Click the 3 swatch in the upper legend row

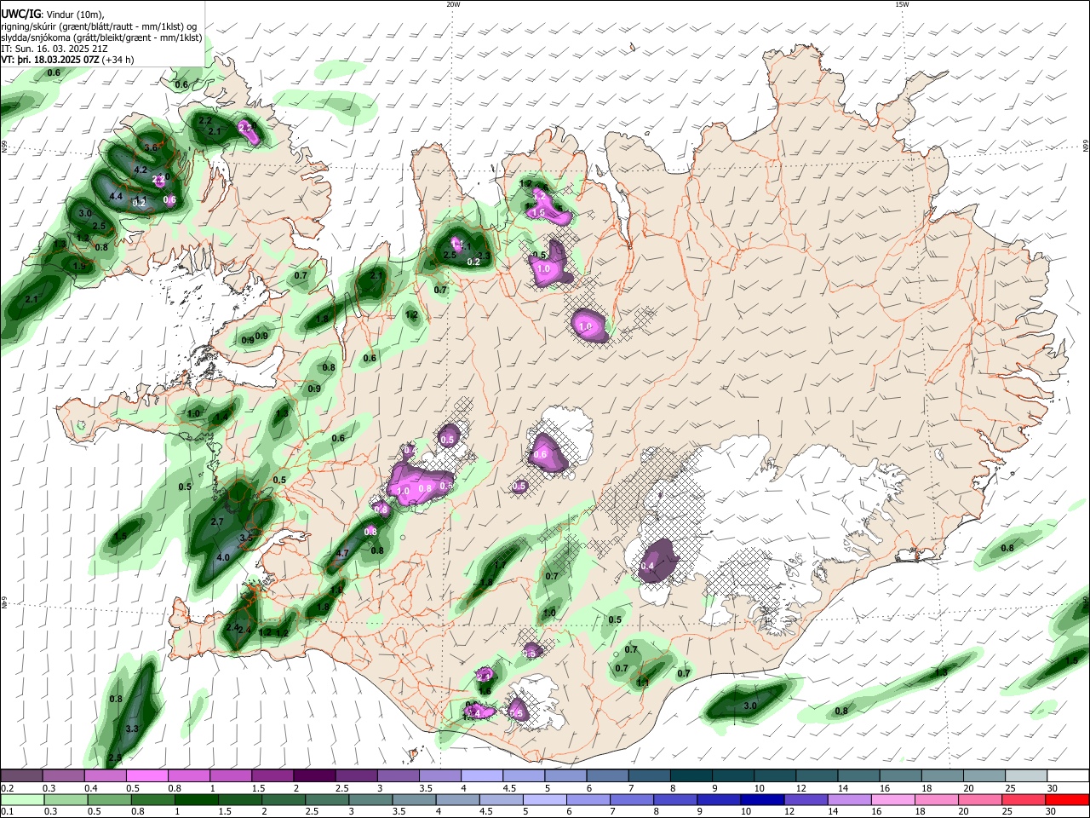coord(398,775)
